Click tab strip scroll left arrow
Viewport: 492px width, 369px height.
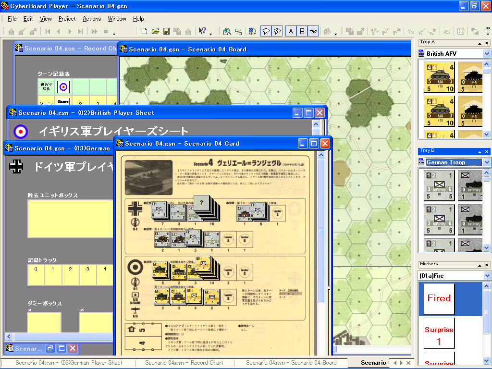(x=395, y=363)
